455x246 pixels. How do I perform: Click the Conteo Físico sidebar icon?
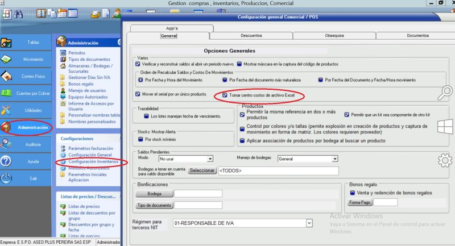7,76
